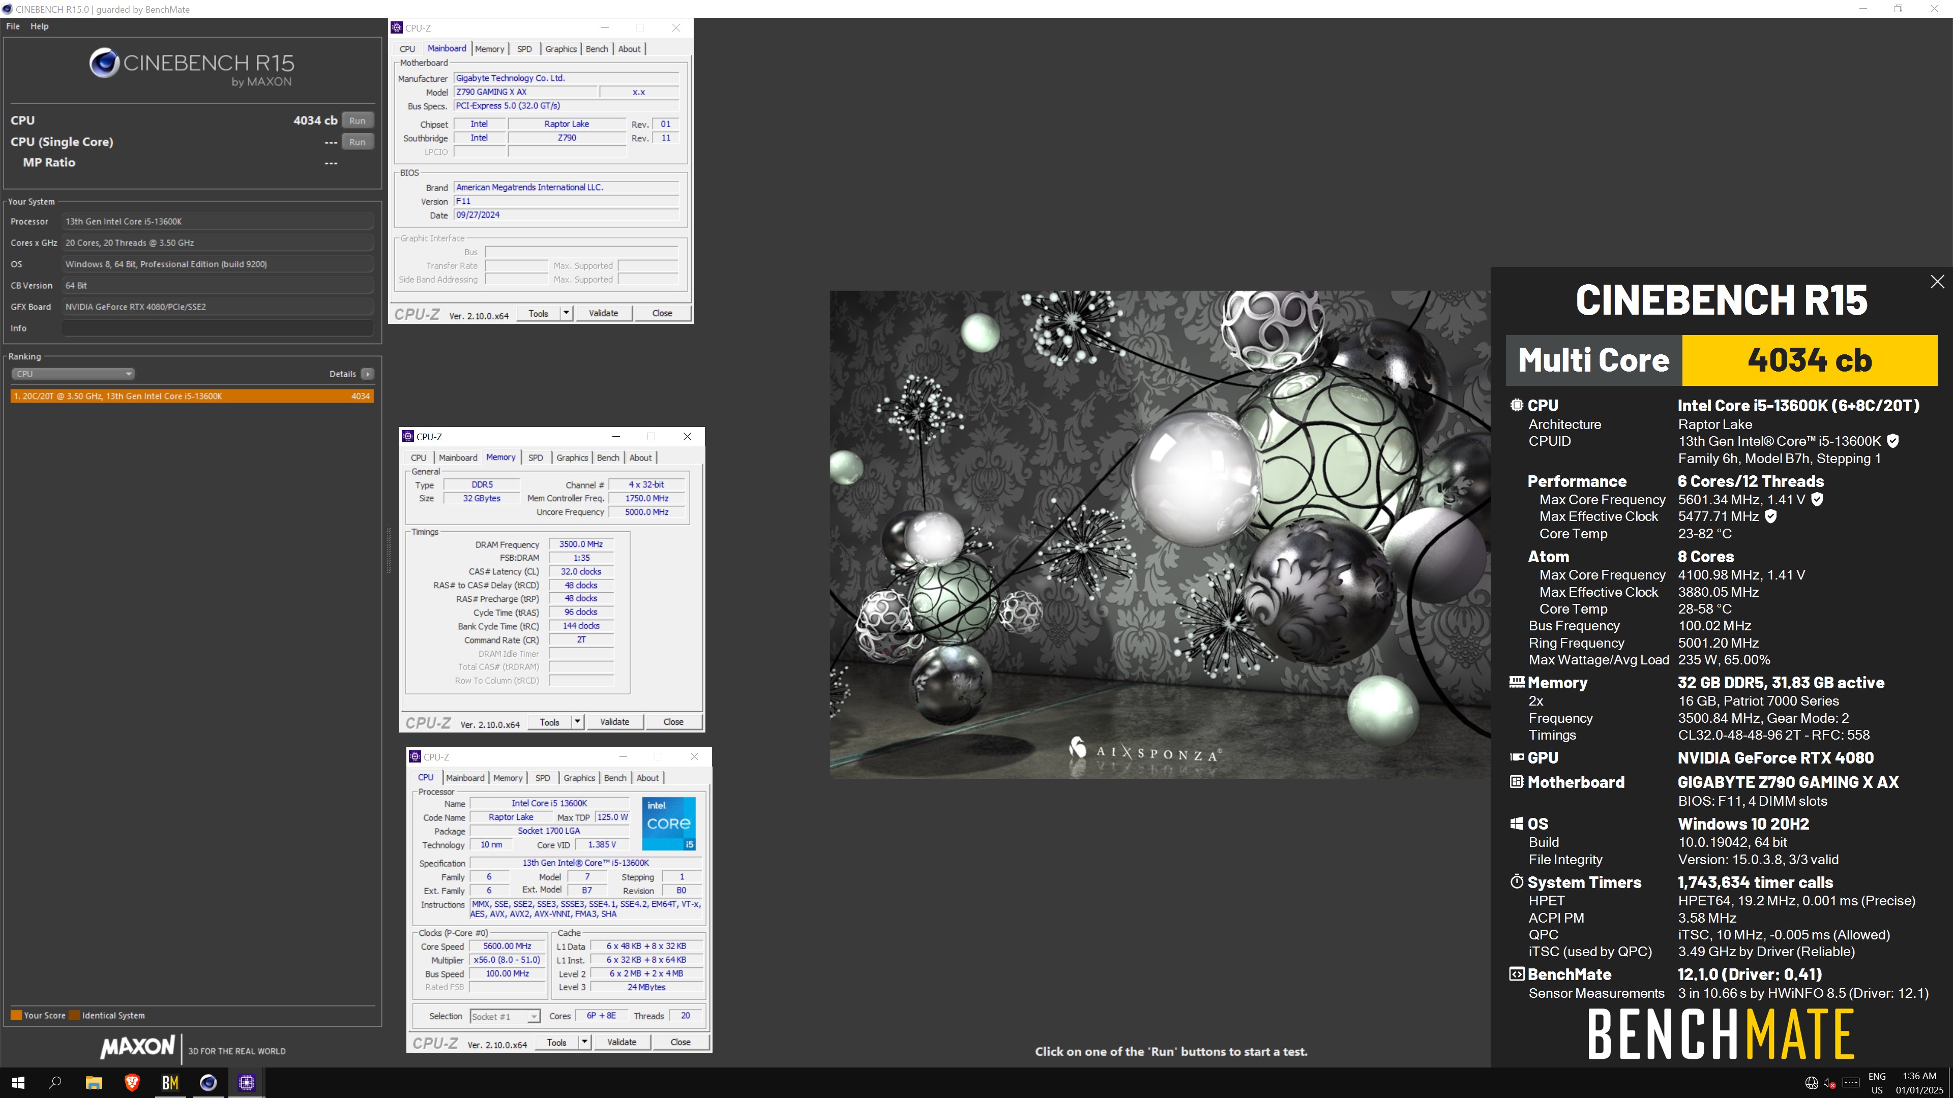
Task: Click the GFX Board RTX 4080 field
Action: (x=218, y=307)
